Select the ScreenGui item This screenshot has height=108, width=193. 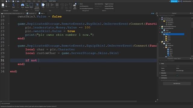pyautogui.click(x=168, y=43)
